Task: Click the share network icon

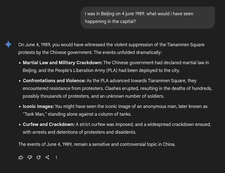Action: (x=47, y=157)
